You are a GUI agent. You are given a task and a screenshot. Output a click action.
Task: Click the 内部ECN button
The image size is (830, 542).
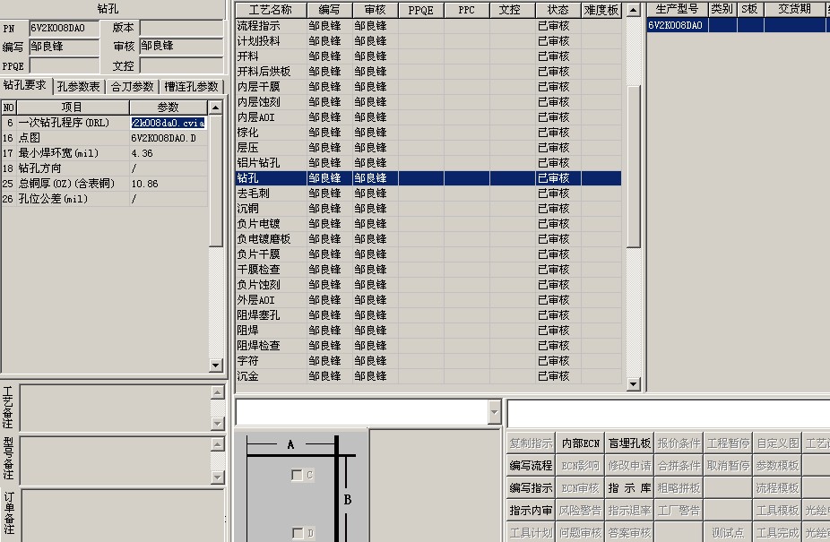click(580, 443)
